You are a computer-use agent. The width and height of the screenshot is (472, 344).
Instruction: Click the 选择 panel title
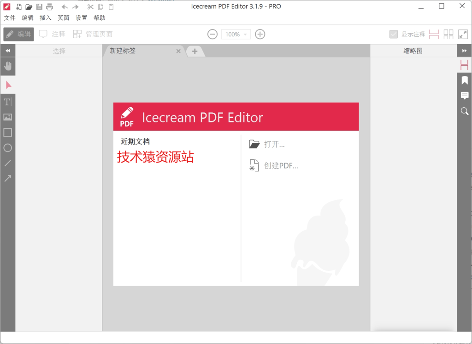[x=59, y=51]
